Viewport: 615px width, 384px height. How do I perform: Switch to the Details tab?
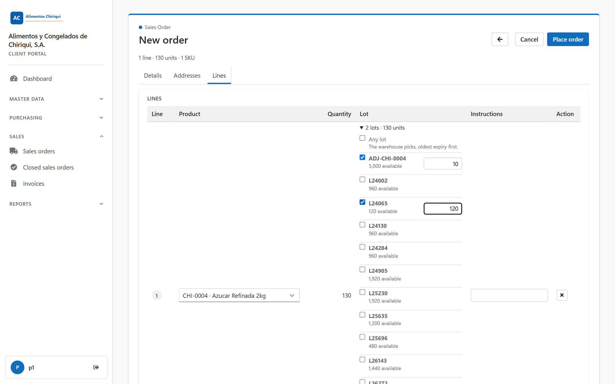click(153, 76)
